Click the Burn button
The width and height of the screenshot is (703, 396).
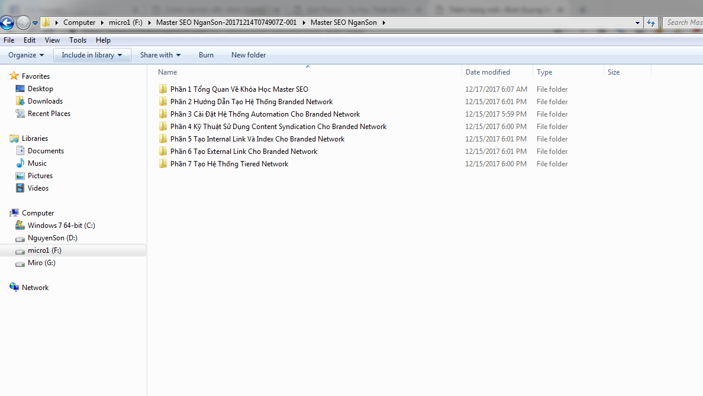pyautogui.click(x=206, y=54)
